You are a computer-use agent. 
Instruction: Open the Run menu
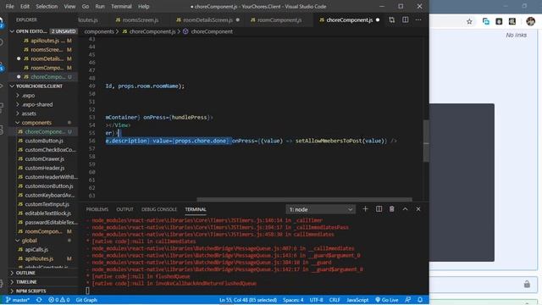click(100, 6)
